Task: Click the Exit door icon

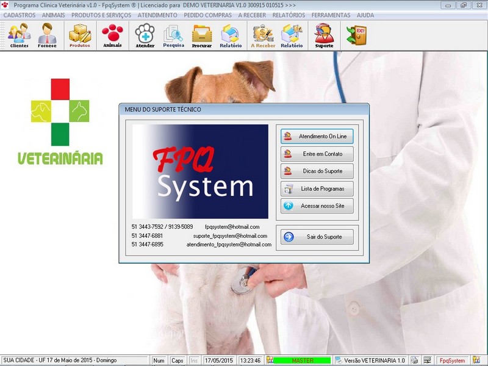Action: point(356,35)
